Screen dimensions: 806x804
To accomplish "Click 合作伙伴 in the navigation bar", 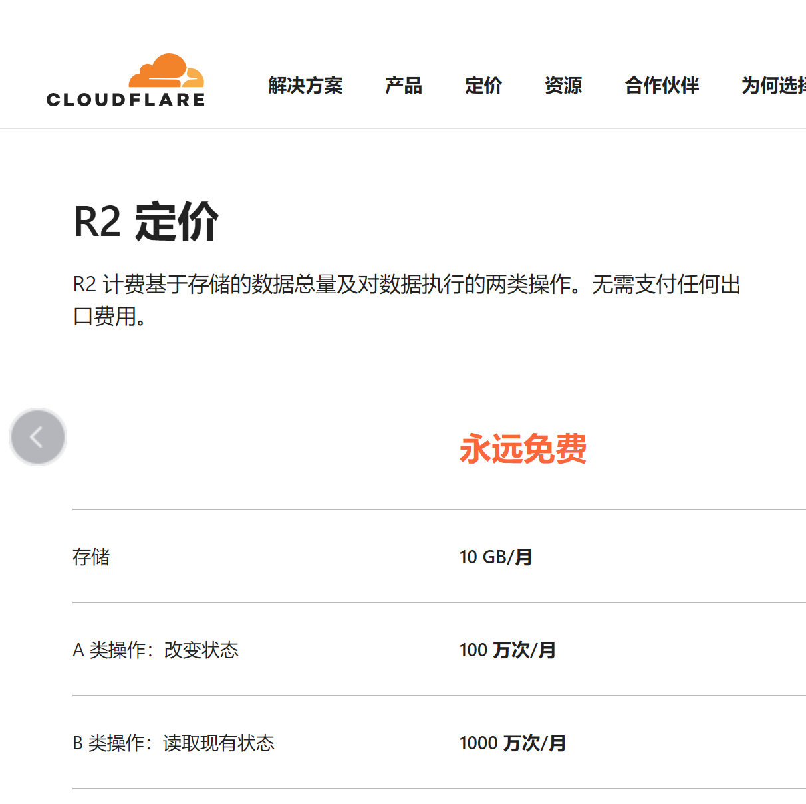I will coord(662,86).
